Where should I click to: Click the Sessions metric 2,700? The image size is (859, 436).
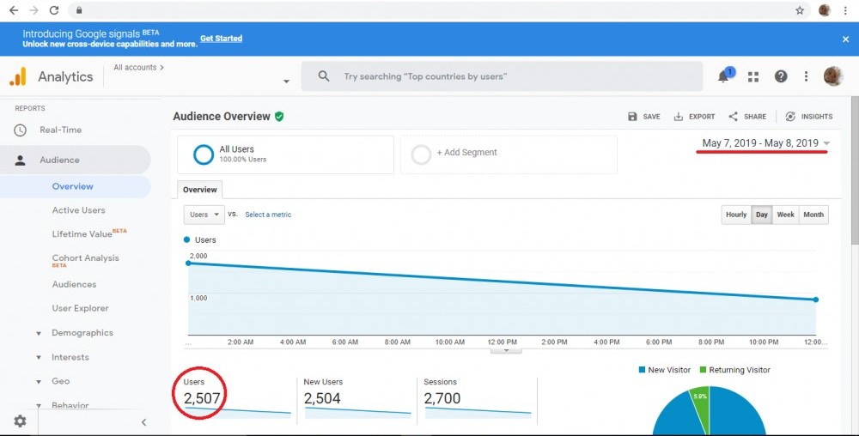442,398
